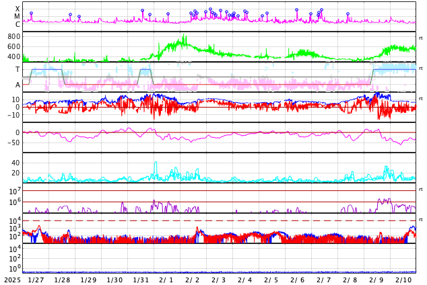Viewport: 427px width, 285px height.
Task: Select the 2/10 date label
Action: pos(403,280)
